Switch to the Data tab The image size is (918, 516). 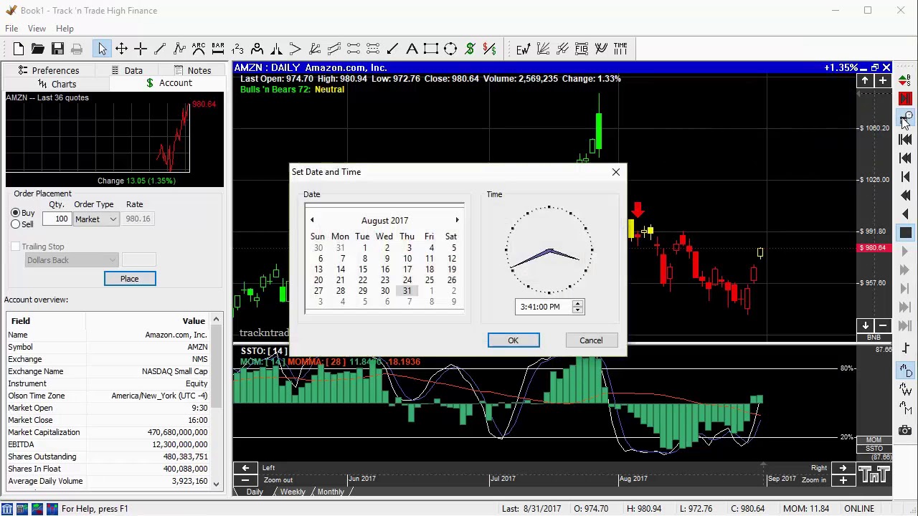coord(127,70)
